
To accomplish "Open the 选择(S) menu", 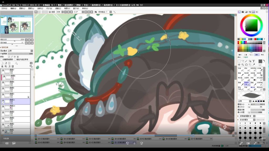I will 40,8.
